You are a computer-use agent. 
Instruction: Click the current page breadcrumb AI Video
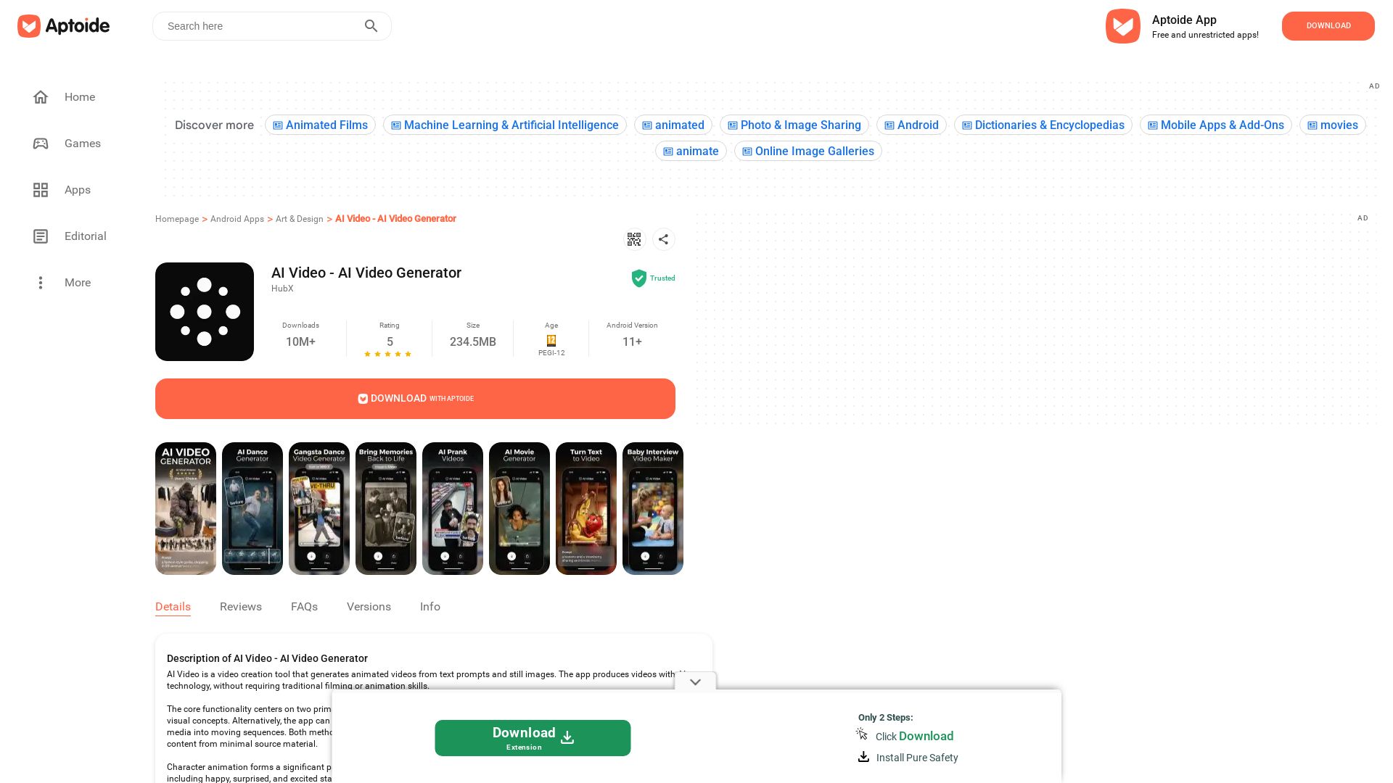(395, 219)
